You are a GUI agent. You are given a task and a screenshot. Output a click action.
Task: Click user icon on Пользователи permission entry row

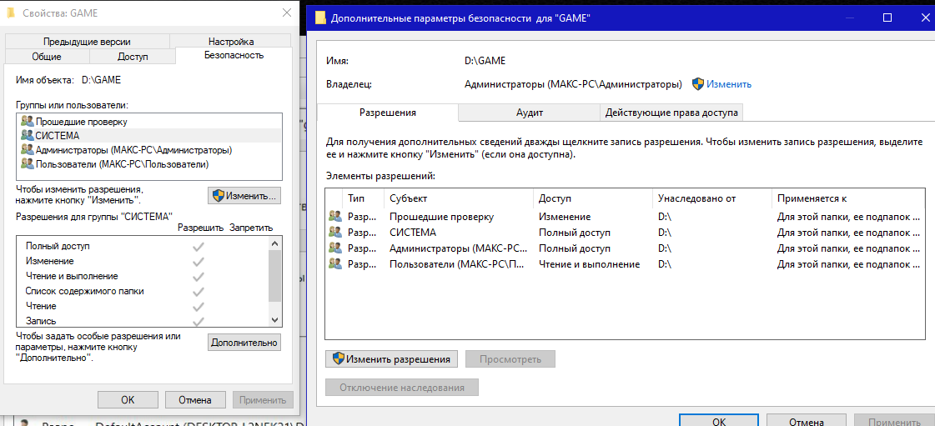[x=334, y=264]
